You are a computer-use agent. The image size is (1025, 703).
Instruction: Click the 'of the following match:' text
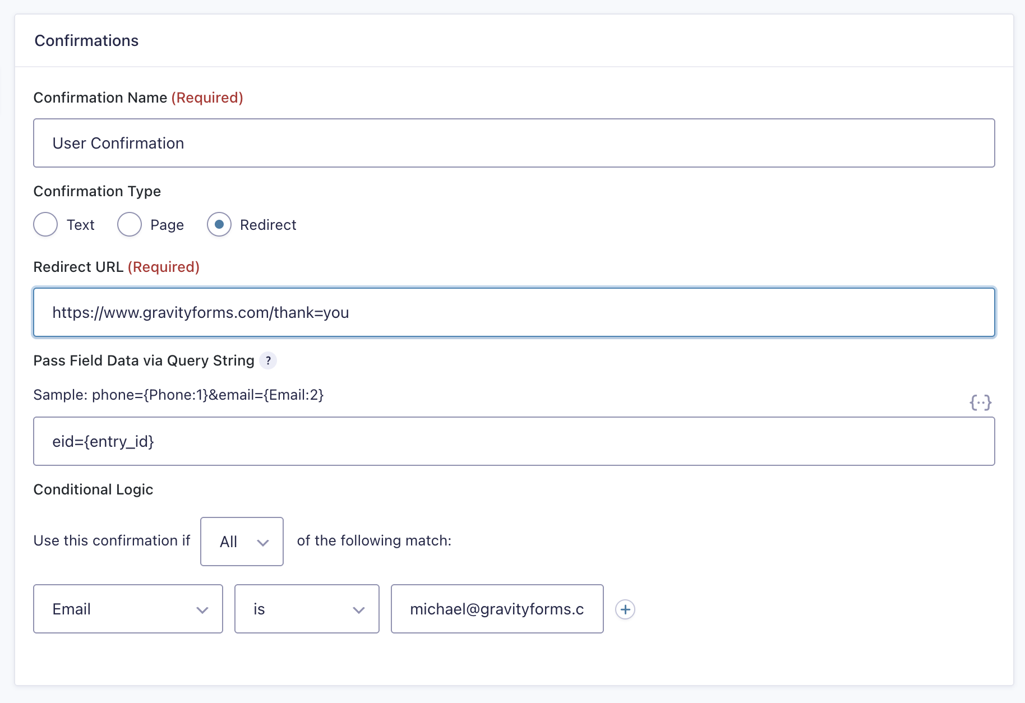374,540
